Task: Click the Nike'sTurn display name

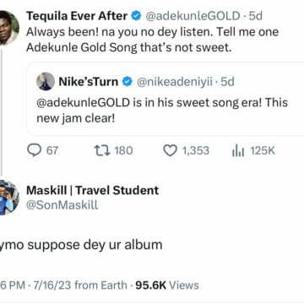Action: tap(89, 82)
